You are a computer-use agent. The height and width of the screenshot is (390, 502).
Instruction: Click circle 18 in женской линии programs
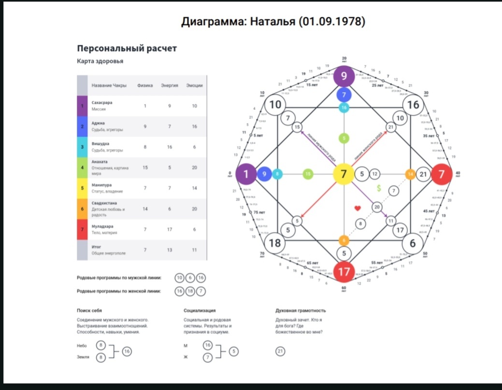pos(190,292)
